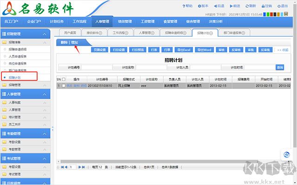Select 招聘申请明细 in the sidebar list
Screen dimensions: 297x185
(x=18, y=49)
